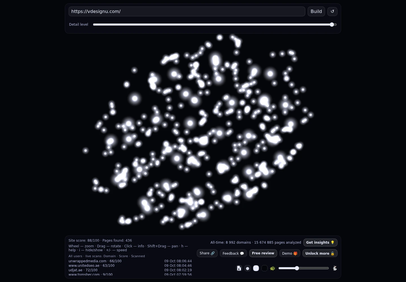Click the record dot button
Screen dimensions: 406x282
248,268
